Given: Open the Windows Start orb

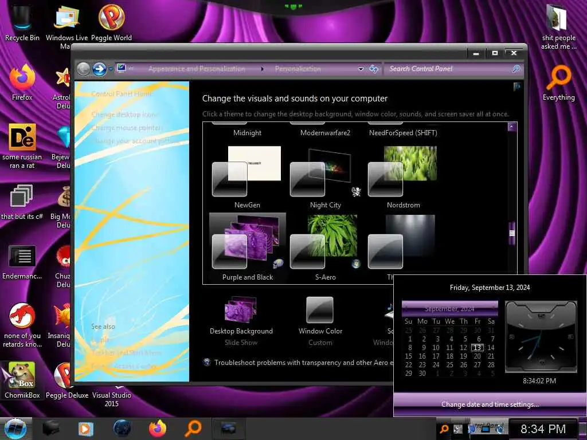Looking at the screenshot, I should (x=15, y=429).
